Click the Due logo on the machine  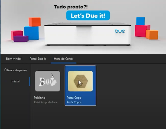[x=120, y=31]
